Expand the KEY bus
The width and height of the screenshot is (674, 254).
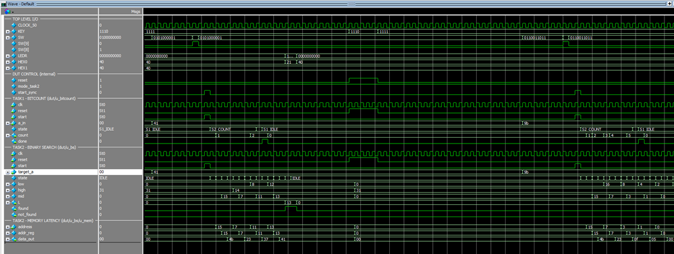point(7,31)
